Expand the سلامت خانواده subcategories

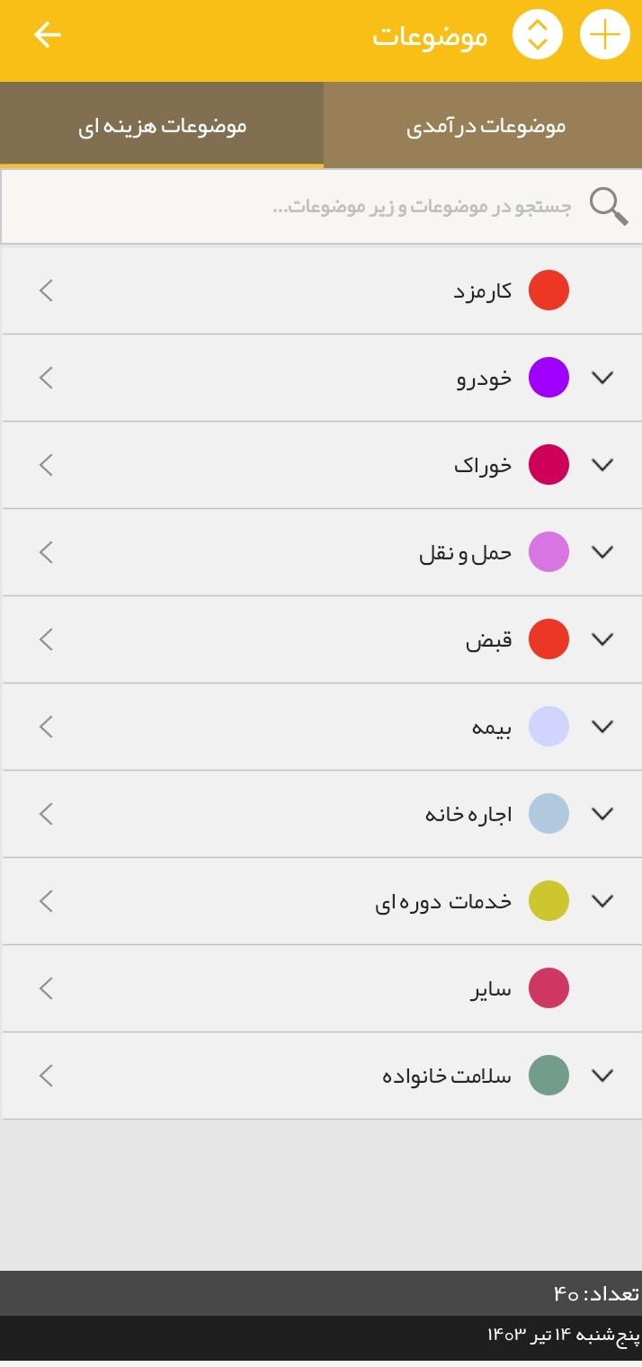[603, 1075]
